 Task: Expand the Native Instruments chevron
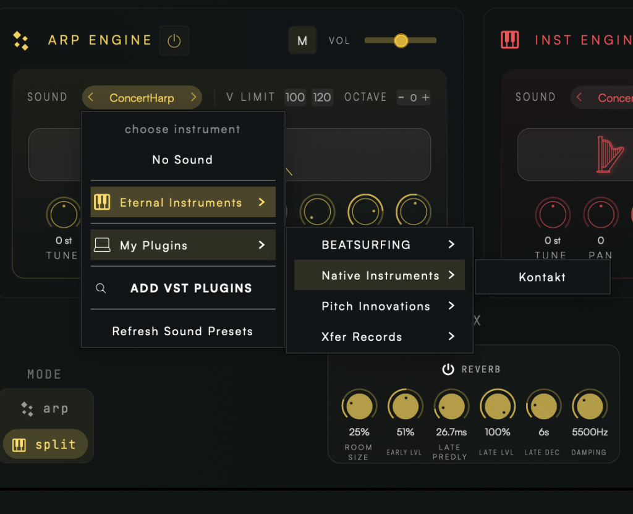[x=451, y=275]
